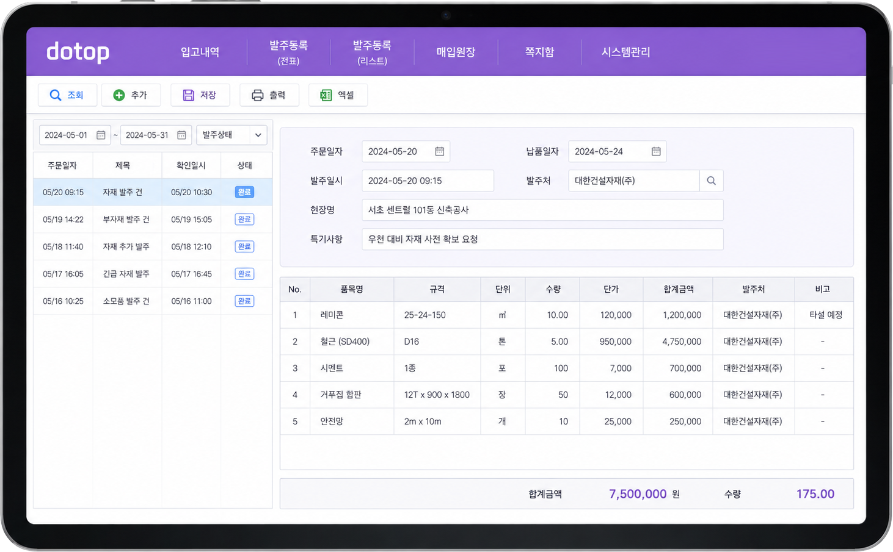This screenshot has height=552, width=893.
Task: Click the 규격 column header
Action: click(x=437, y=289)
